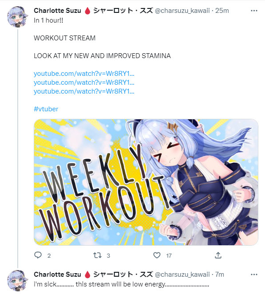Click the profile avatar on the second tweet
This screenshot has width=265, height=294.
[17, 281]
